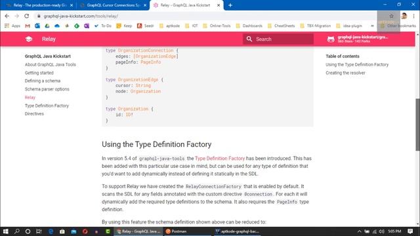Switch to Postman on the taskbar
Image resolution: width=420 pixels, height=236 pixels.
point(187,231)
